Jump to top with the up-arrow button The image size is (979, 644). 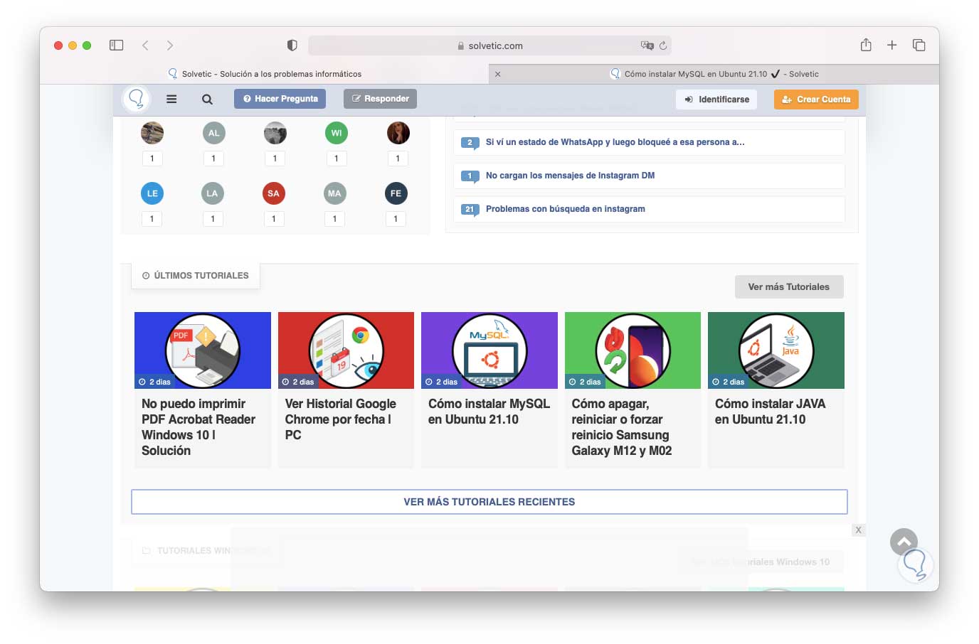tap(904, 542)
